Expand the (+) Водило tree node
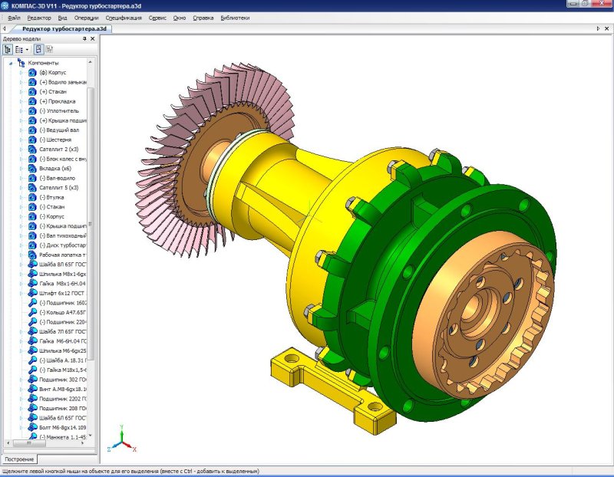The image size is (614, 477). [21, 82]
